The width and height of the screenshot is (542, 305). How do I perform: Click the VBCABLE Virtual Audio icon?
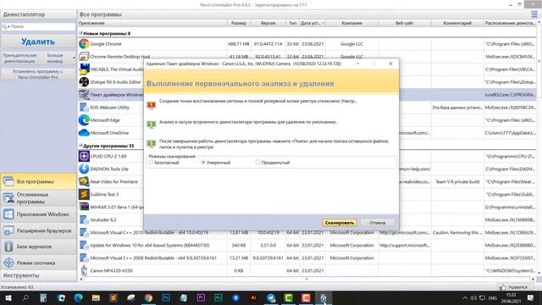pos(84,69)
